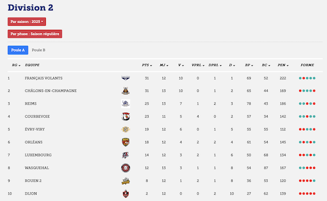Switch to the Poule B tab
Image resolution: width=327 pixels, height=201 pixels.
click(x=39, y=50)
